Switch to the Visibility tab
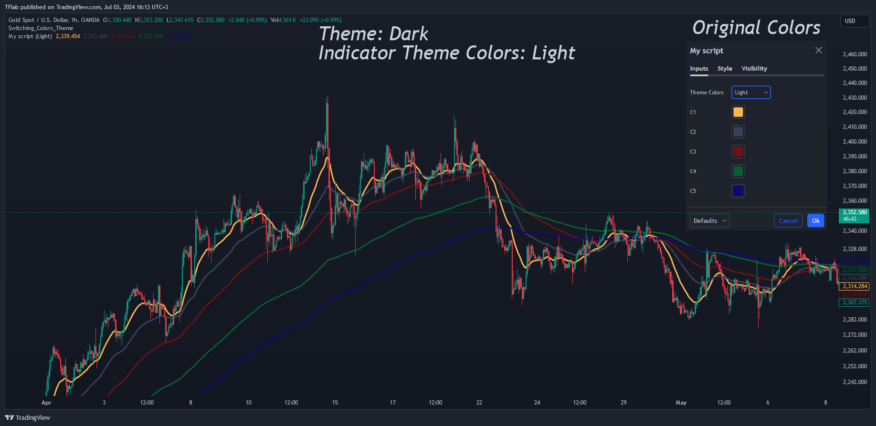The width and height of the screenshot is (876, 426). [754, 69]
